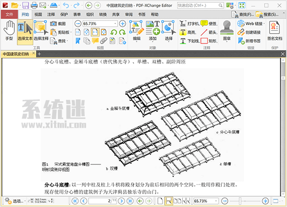Choose the Typewriter (打字机) tool
Screen dimensions: 287x207
189,23
